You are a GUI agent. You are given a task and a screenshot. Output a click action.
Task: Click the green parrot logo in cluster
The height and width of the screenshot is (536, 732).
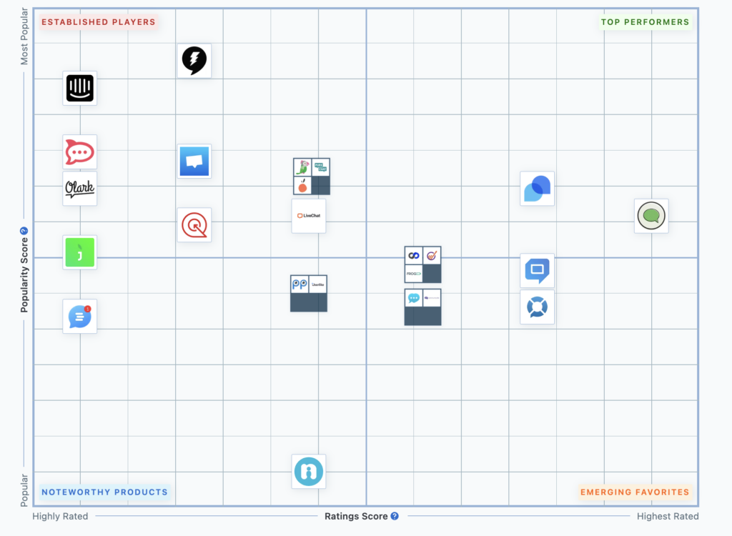[x=302, y=167]
